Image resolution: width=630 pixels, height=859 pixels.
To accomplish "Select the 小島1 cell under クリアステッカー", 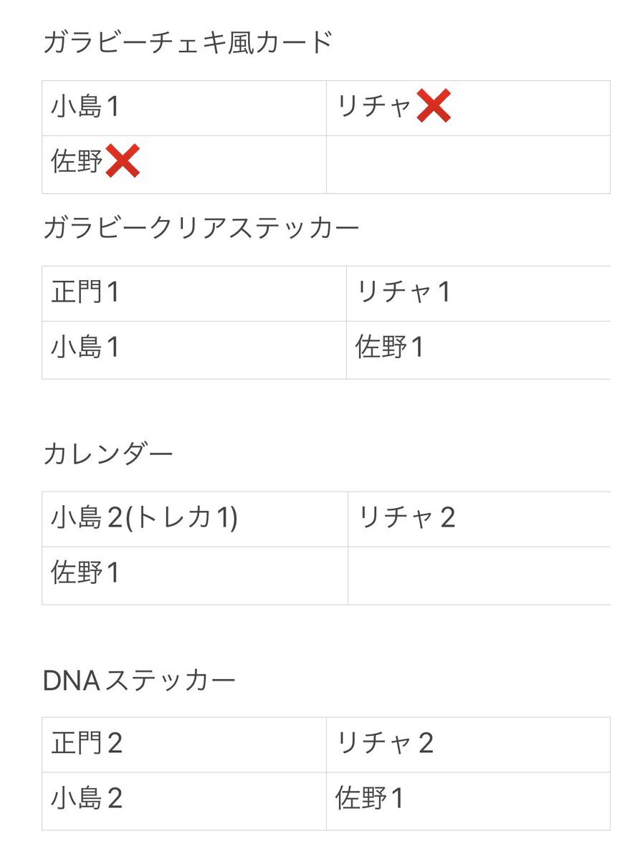I will coord(194,350).
